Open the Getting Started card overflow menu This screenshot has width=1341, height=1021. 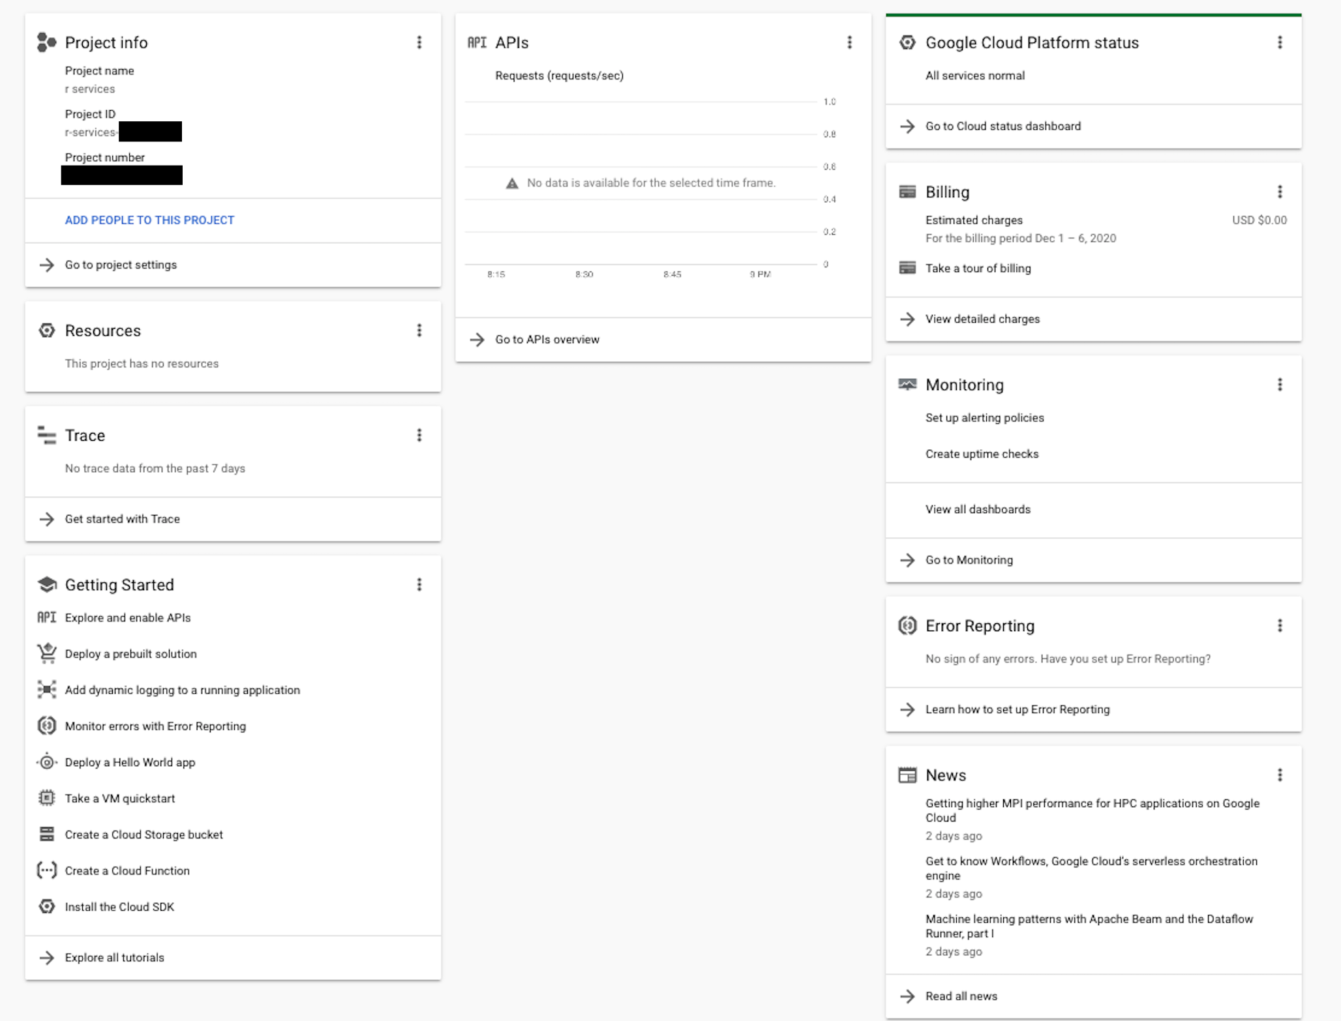[x=419, y=584]
